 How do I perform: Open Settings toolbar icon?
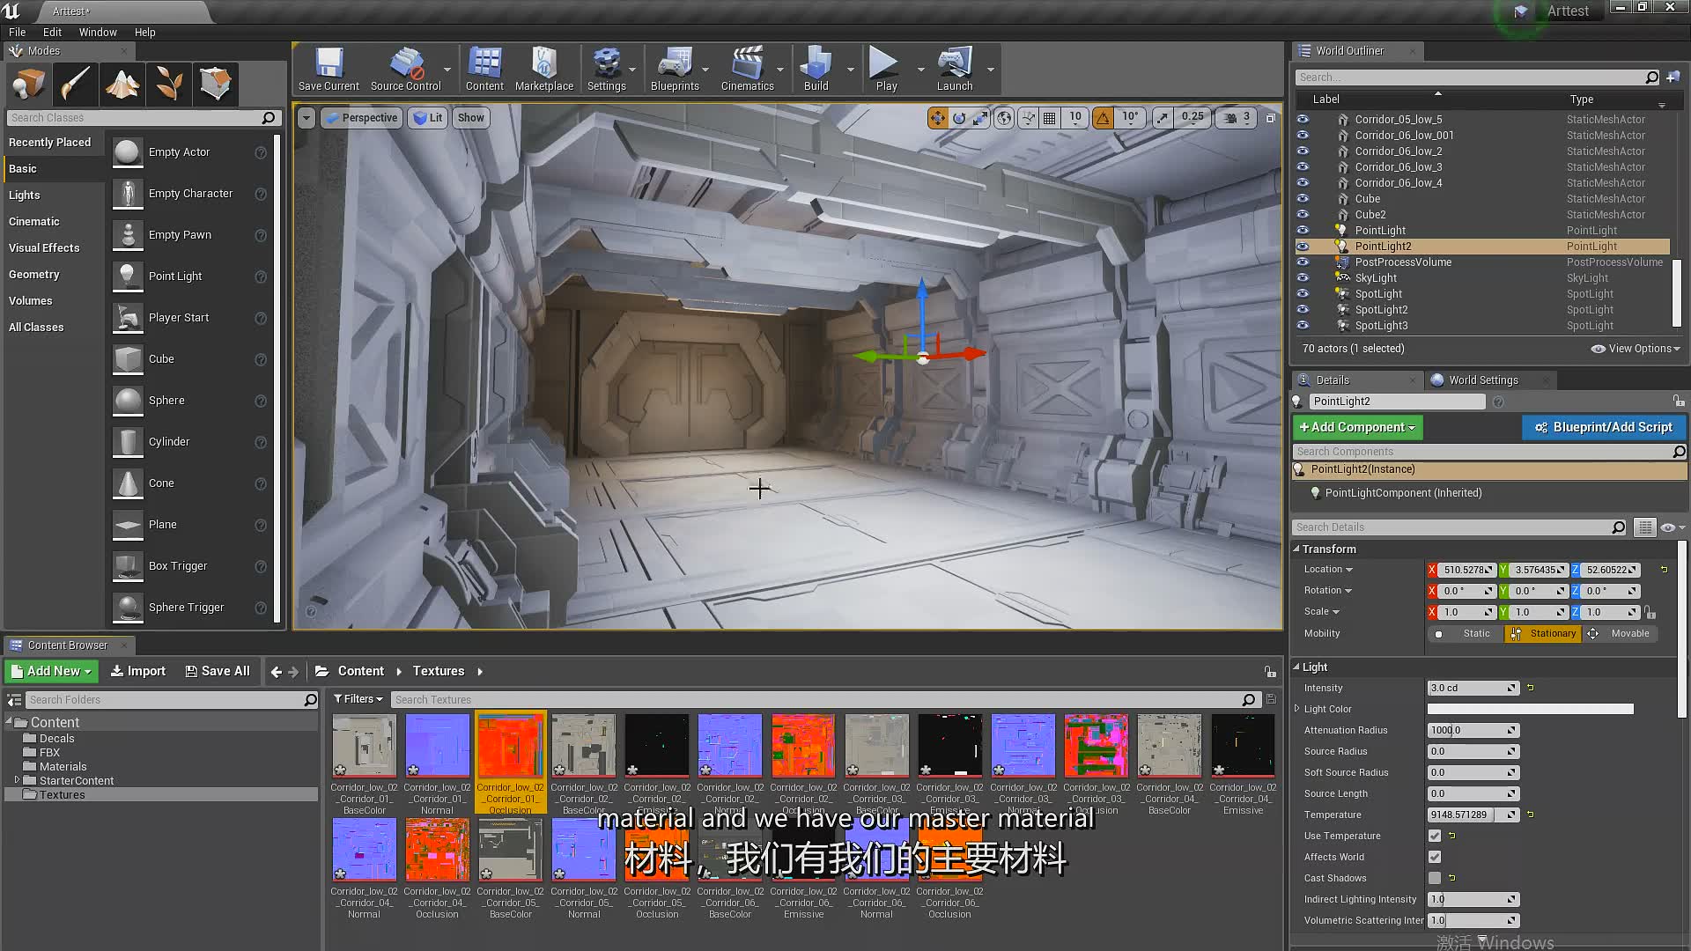[606, 70]
